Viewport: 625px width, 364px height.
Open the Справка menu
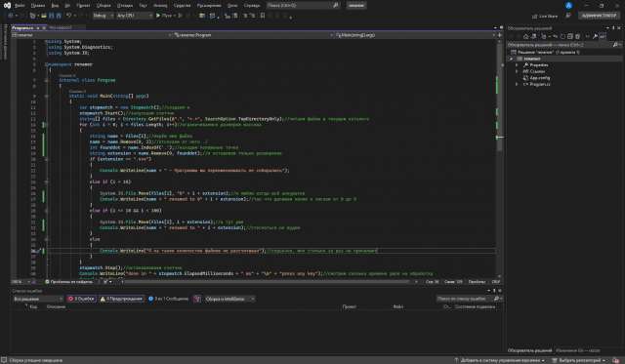252,5
